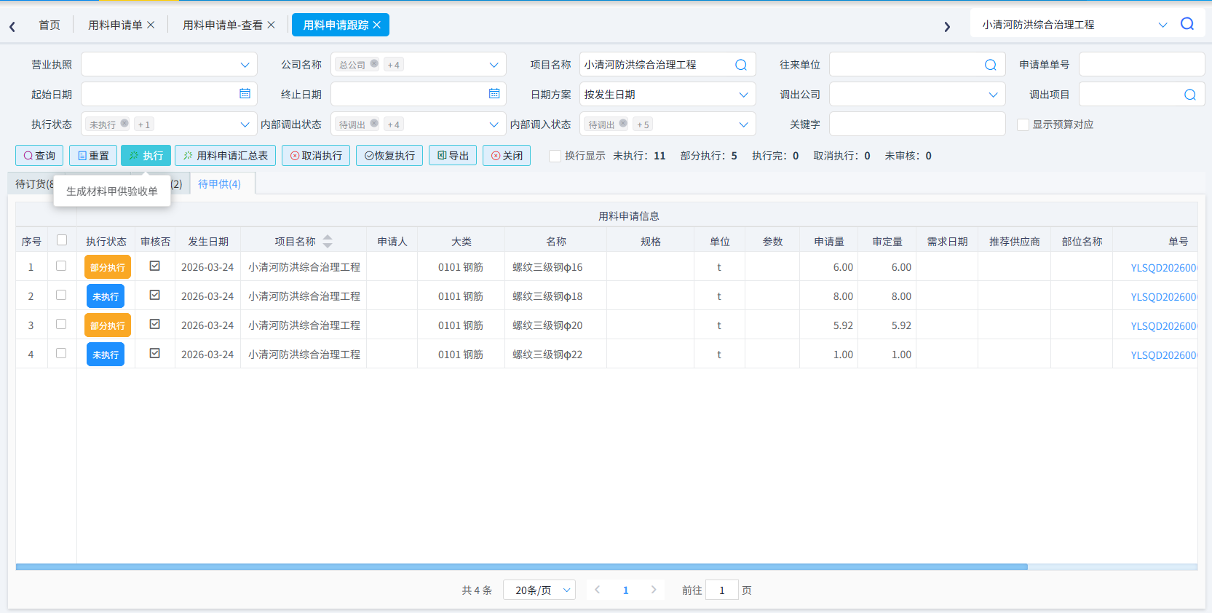Image resolution: width=1212 pixels, height=613 pixels.
Task: Go to previous page of results
Action: (597, 590)
